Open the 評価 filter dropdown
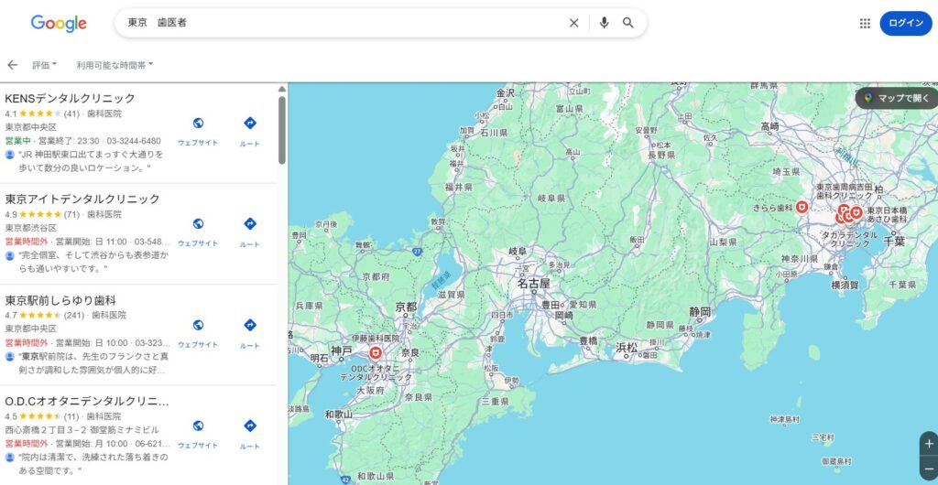The width and height of the screenshot is (938, 485). click(x=44, y=65)
